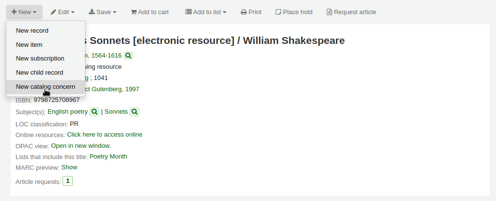Screen dimensions: 496x201
Task: Search for English poetry subject via magnifier
Action: pos(95,112)
